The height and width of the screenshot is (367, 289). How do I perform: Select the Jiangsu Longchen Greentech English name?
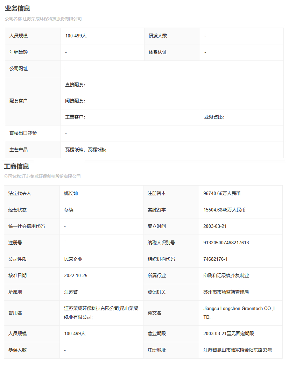tap(240, 313)
